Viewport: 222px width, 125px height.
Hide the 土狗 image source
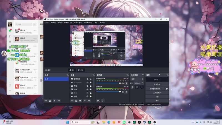[x=87, y=89]
